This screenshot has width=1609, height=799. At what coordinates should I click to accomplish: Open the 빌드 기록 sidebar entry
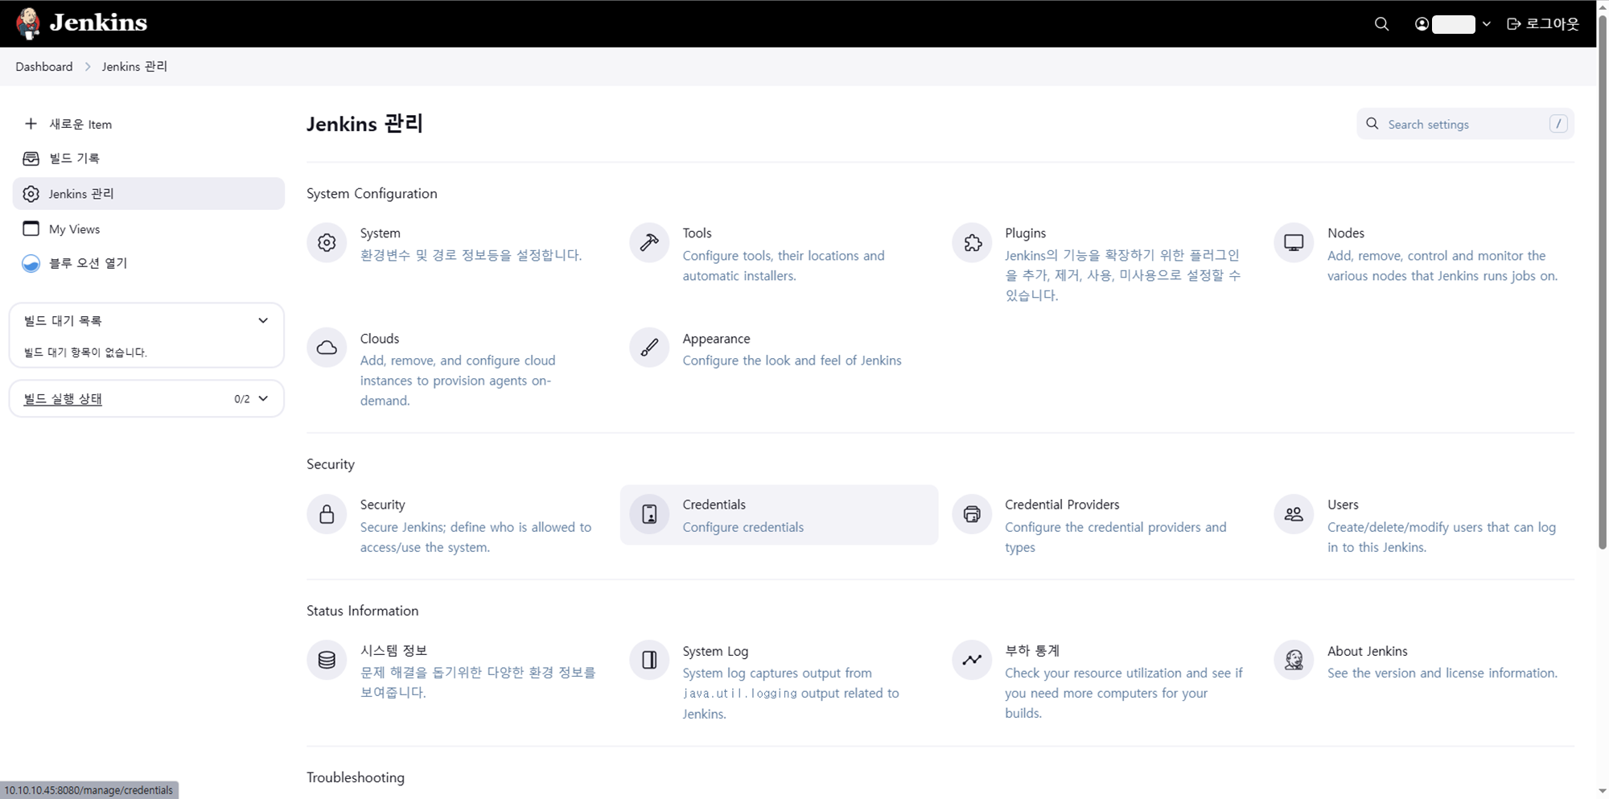pyautogui.click(x=149, y=159)
